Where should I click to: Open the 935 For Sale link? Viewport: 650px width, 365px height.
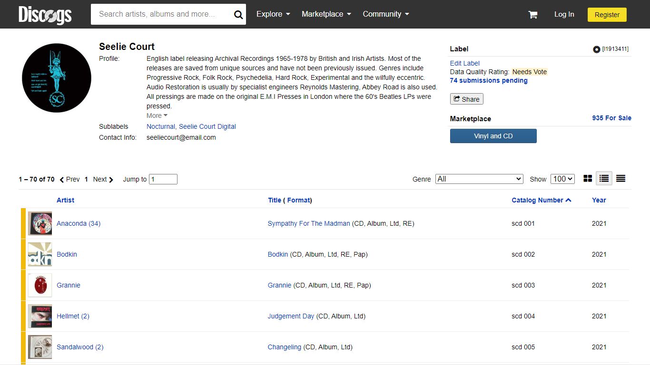coord(611,118)
